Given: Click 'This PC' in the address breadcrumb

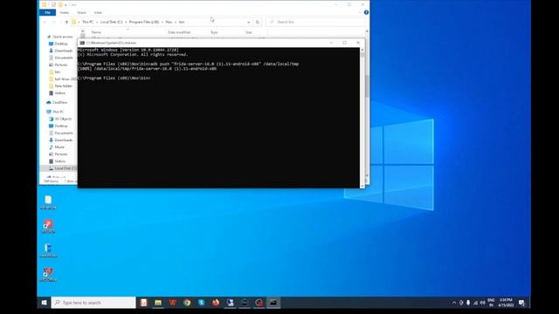Looking at the screenshot, I should point(88,22).
